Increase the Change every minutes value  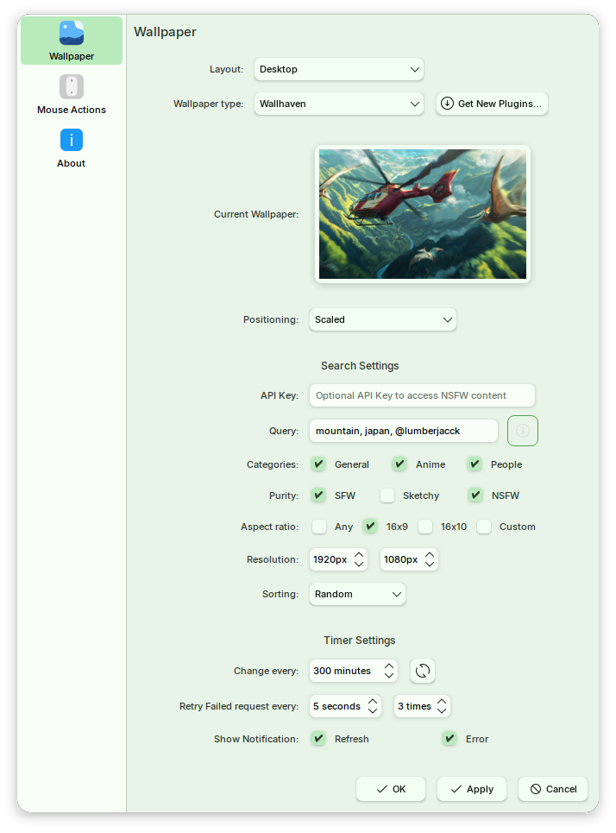(x=389, y=666)
